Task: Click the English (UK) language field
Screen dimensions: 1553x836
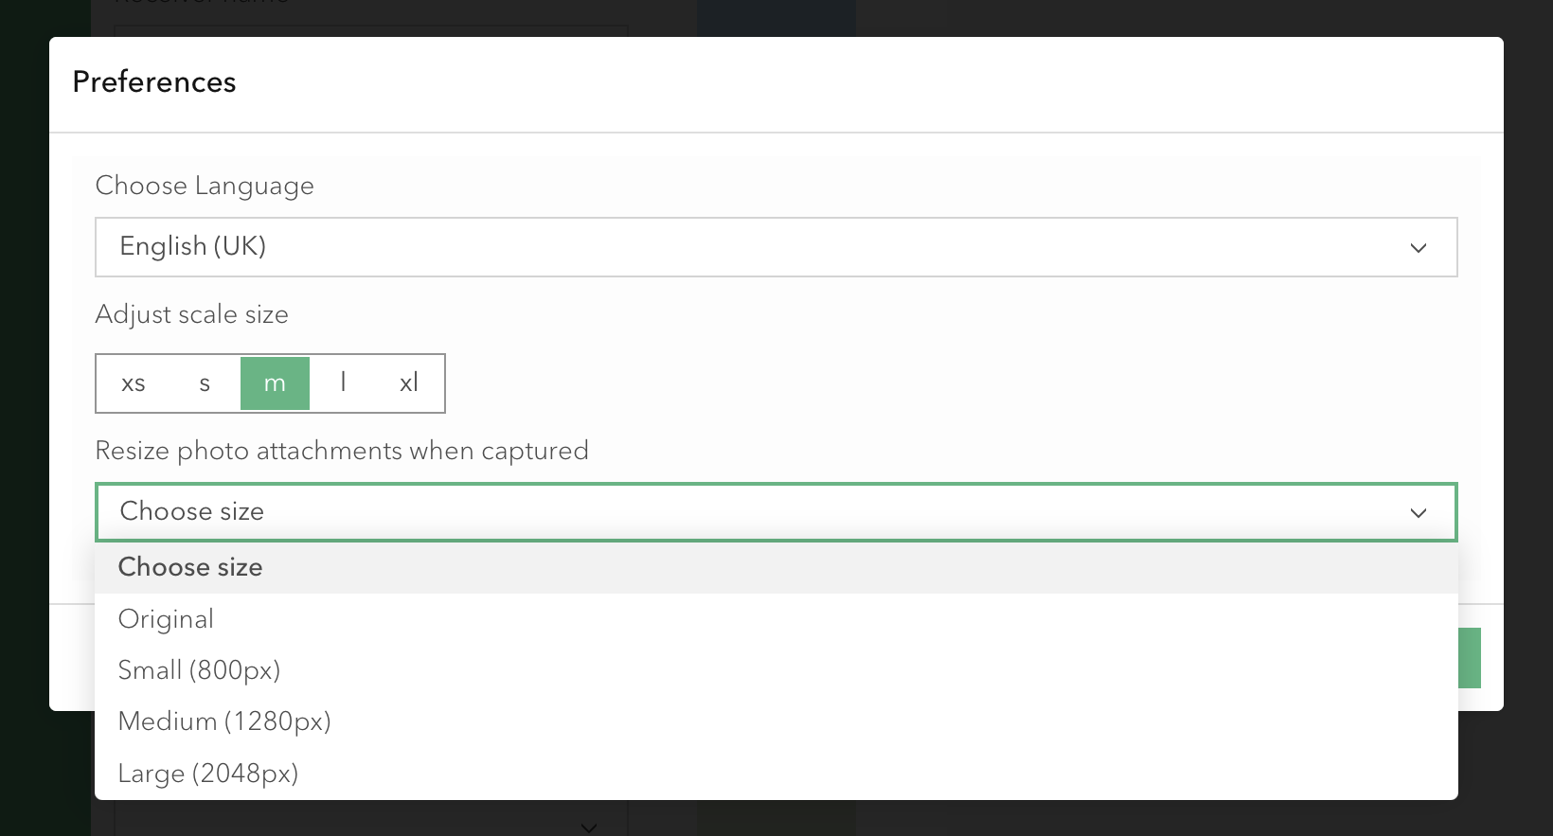Action: [379, 247]
